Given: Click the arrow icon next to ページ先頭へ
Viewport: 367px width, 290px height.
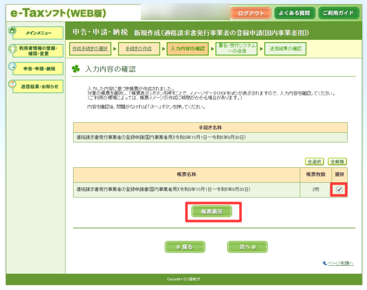Looking at the screenshot, I should click(x=325, y=263).
